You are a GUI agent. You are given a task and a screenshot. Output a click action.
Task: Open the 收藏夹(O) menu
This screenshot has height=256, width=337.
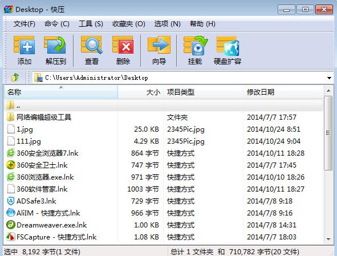coord(129,23)
